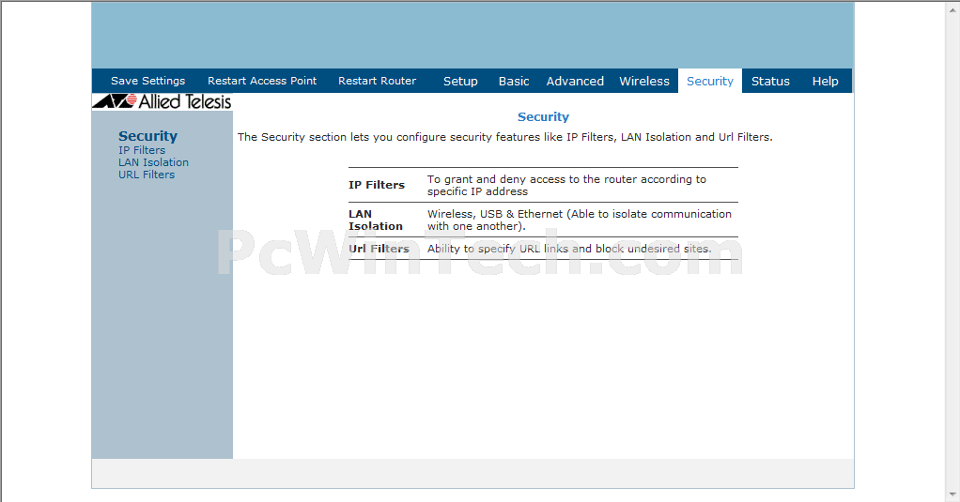The height and width of the screenshot is (502, 960).
Task: Open URL Filters in the sidebar
Action: click(147, 175)
